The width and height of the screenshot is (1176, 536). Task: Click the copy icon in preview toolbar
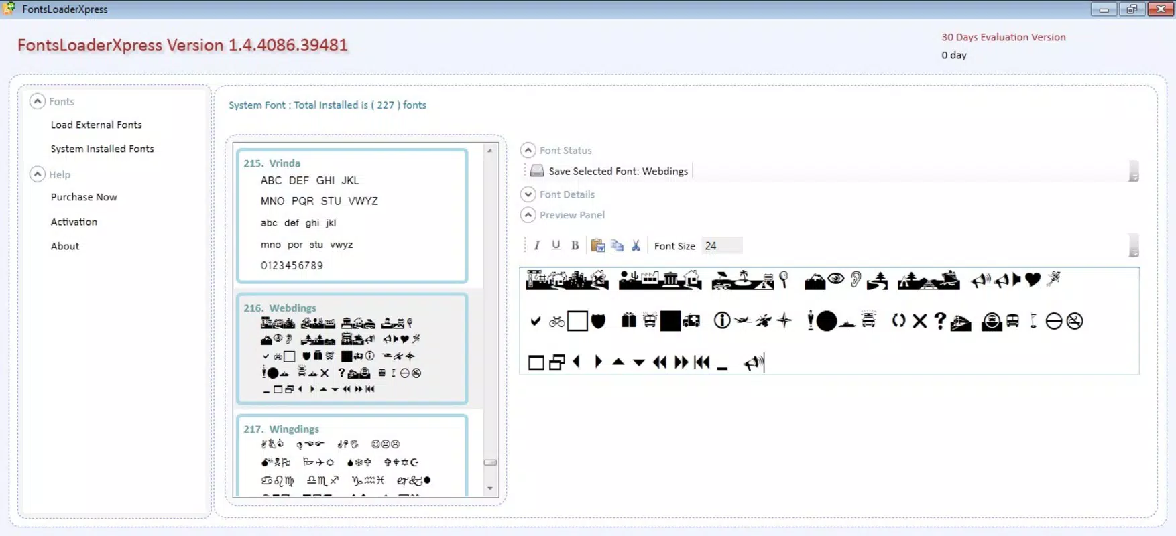coord(618,245)
